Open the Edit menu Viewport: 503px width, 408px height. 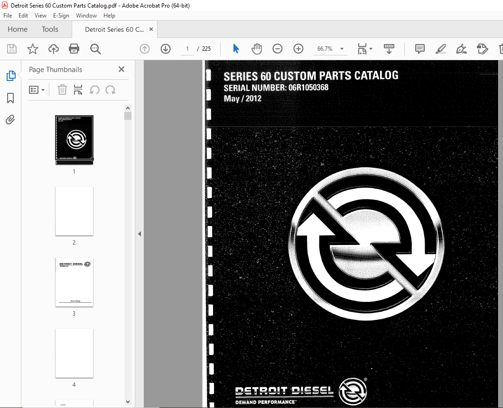(23, 15)
